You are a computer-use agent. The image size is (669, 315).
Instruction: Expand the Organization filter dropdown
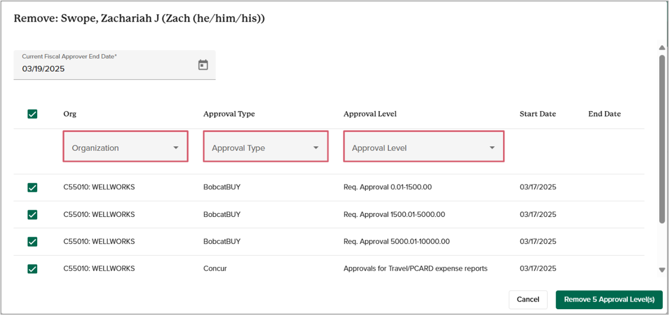point(125,148)
